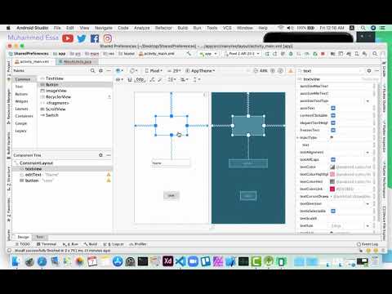The height and width of the screenshot is (294, 392).
Task: Select Button in the palette list
Action: (x=51, y=85)
